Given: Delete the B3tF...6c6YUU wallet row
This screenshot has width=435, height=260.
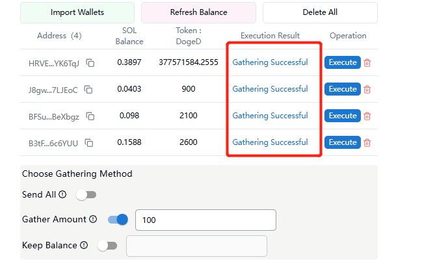Looking at the screenshot, I should click(x=367, y=143).
